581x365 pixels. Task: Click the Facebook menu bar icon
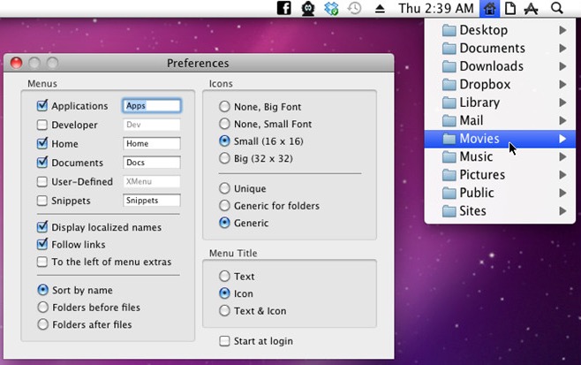coord(283,8)
